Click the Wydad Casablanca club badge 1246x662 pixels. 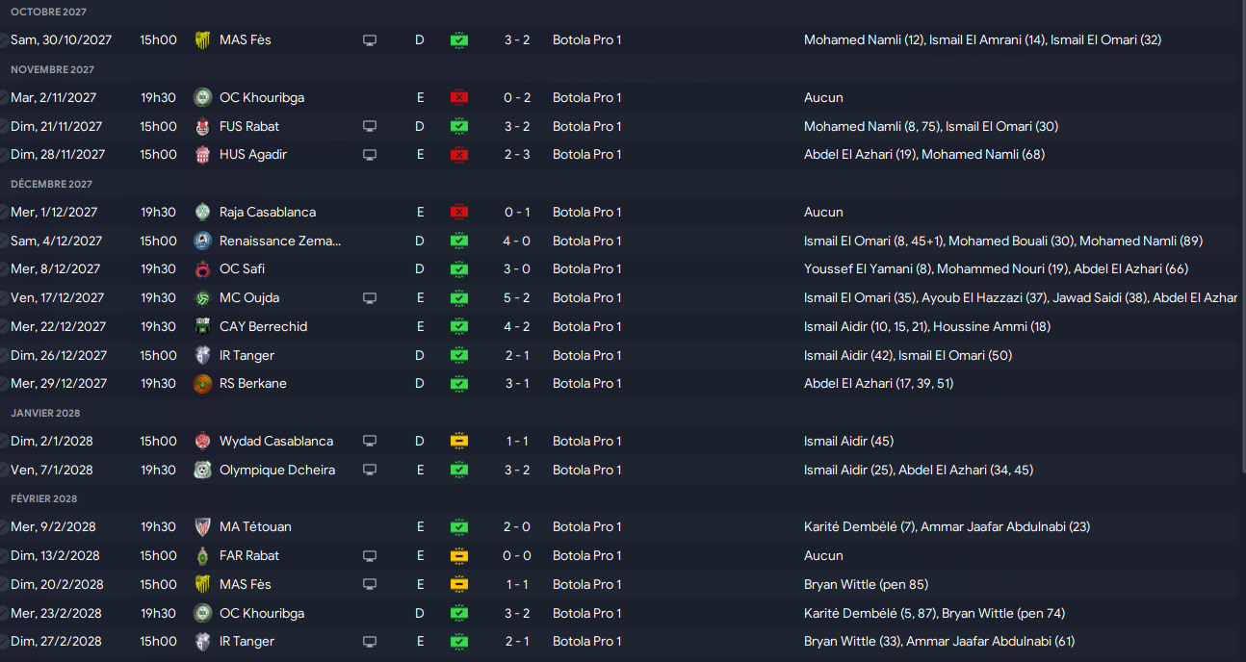[x=202, y=441]
